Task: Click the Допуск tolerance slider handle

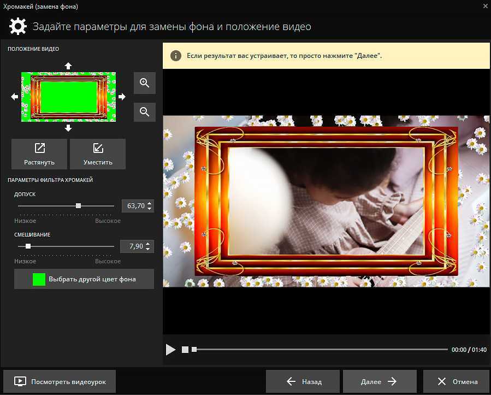Action: pos(79,206)
